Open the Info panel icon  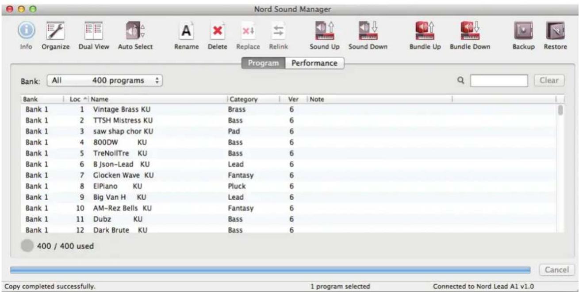[x=26, y=32]
